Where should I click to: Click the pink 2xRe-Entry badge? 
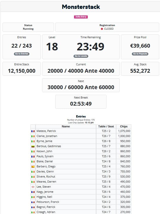click(81, 17)
